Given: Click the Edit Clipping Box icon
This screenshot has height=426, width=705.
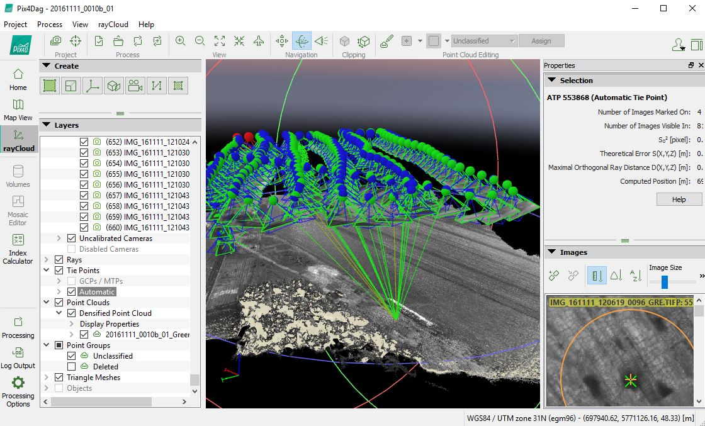Looking at the screenshot, I should pyautogui.click(x=364, y=42).
